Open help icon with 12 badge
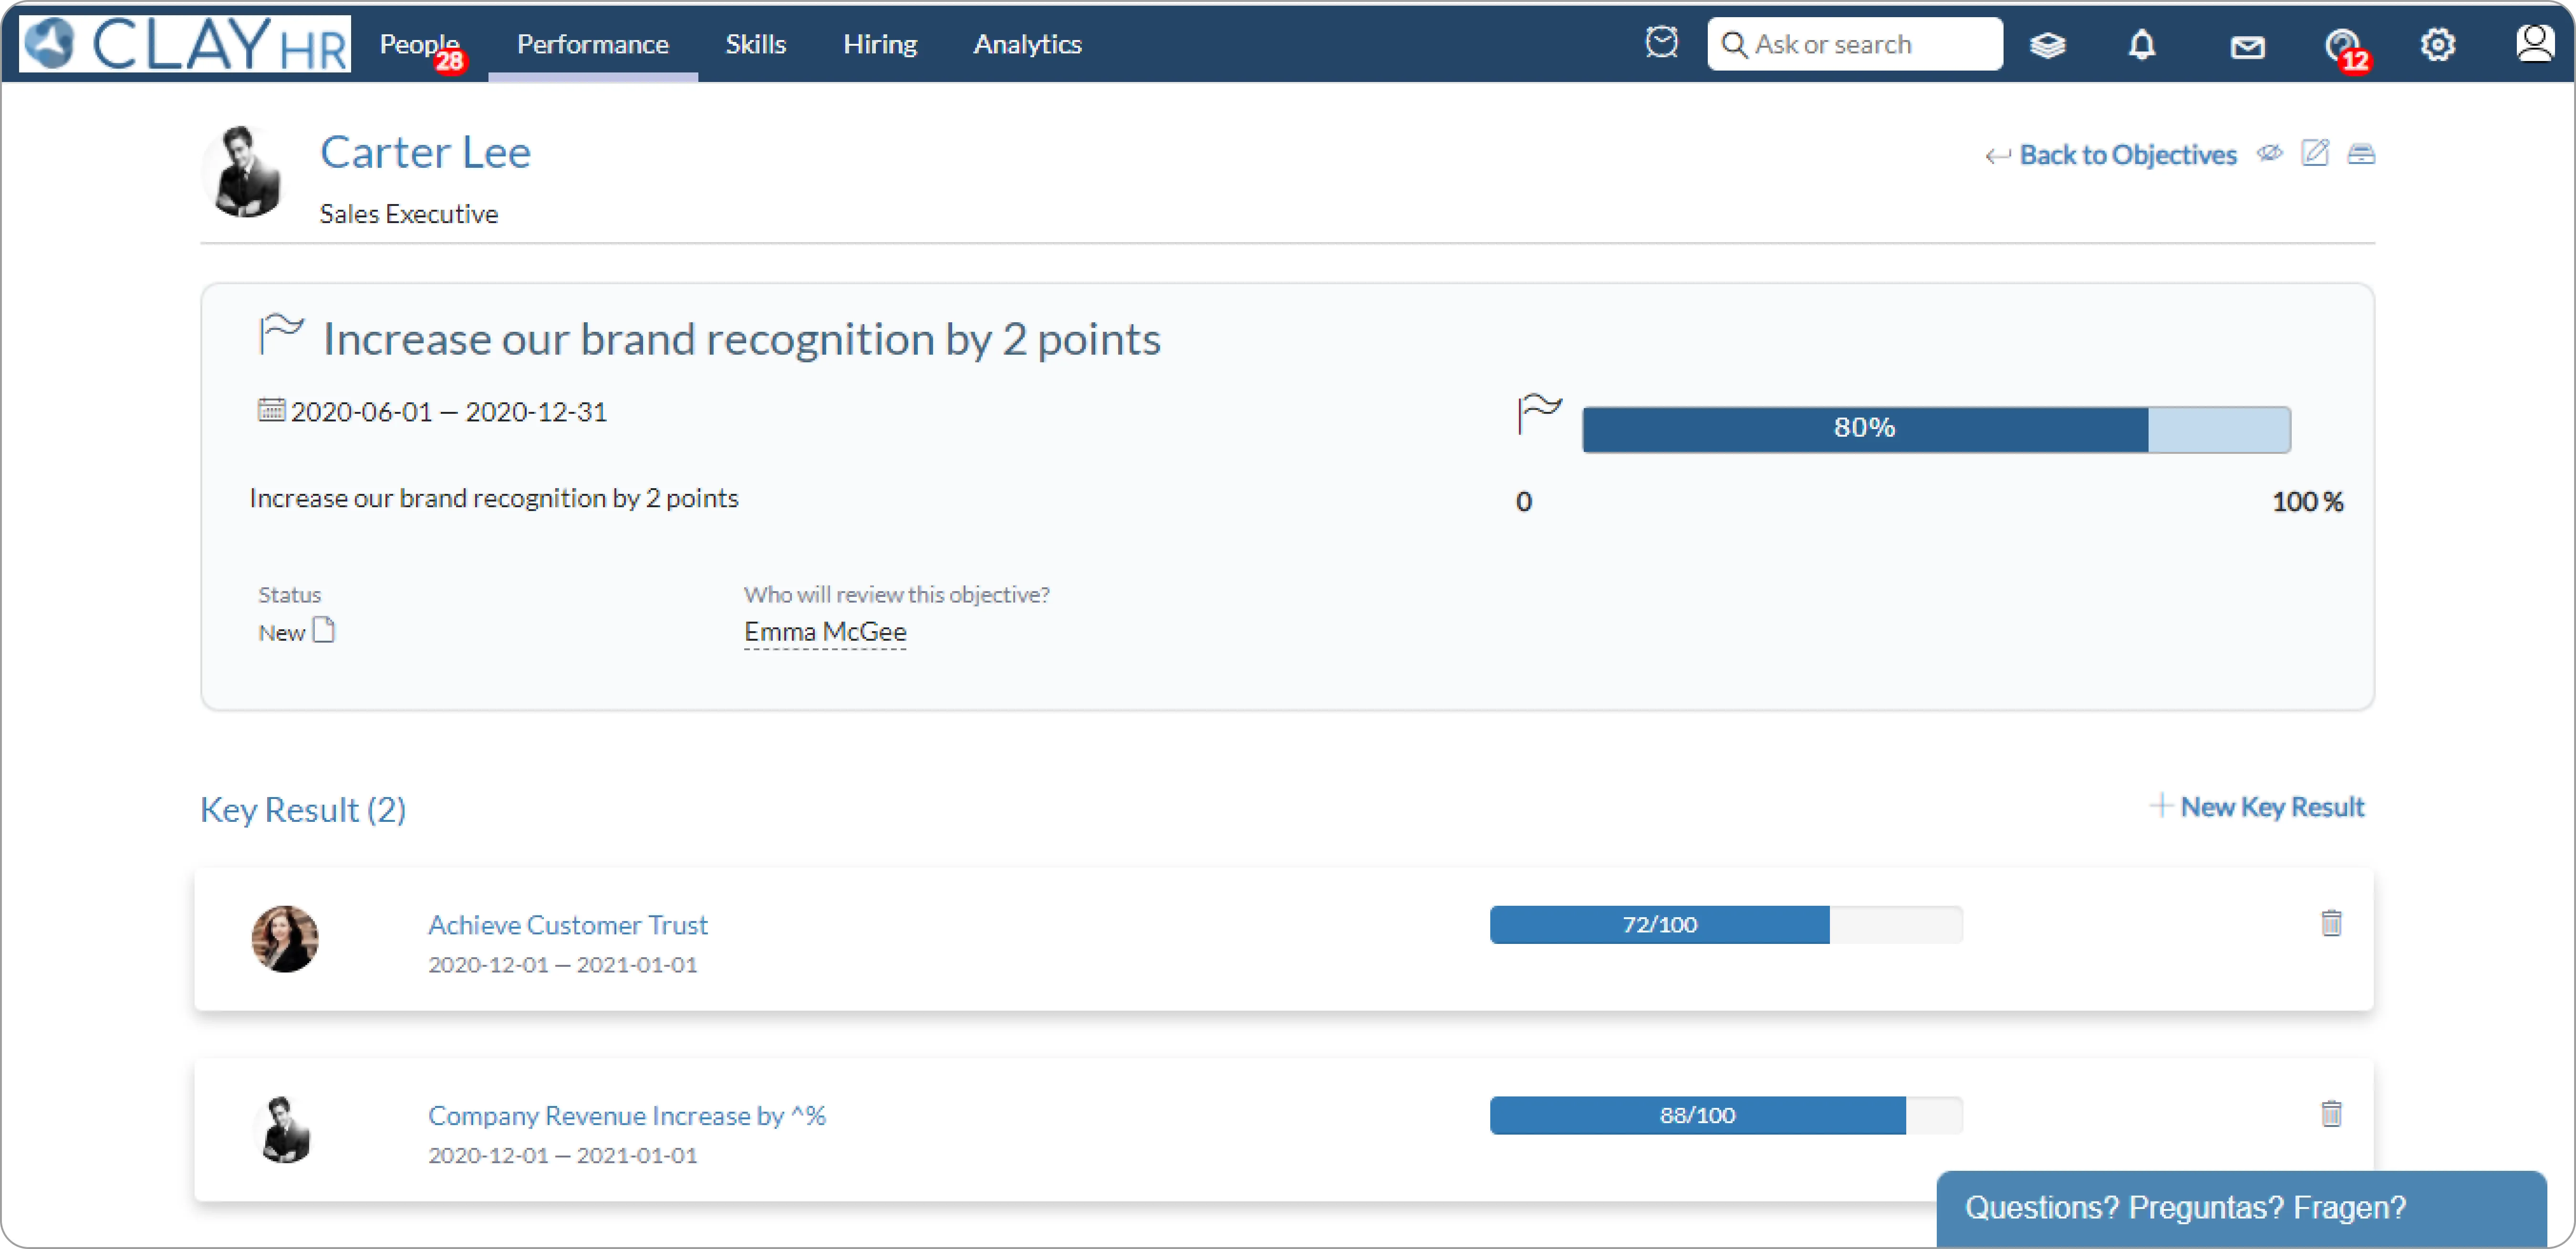Screen dimensions: 2576x1249 tap(2341, 45)
